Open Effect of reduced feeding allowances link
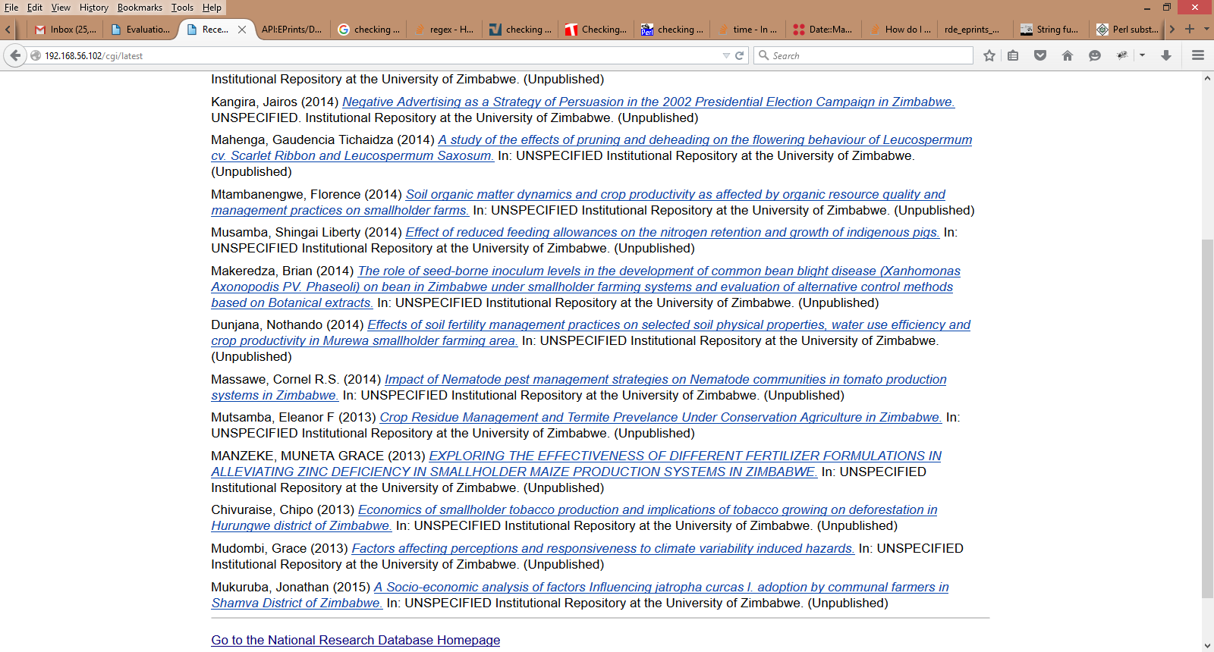The width and height of the screenshot is (1214, 652). point(672,232)
